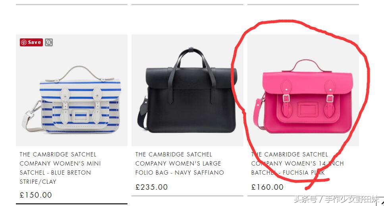Image resolution: width=384 pixels, height=206 pixels.
Task: Click the Pinterest Save button
Action: [31, 42]
